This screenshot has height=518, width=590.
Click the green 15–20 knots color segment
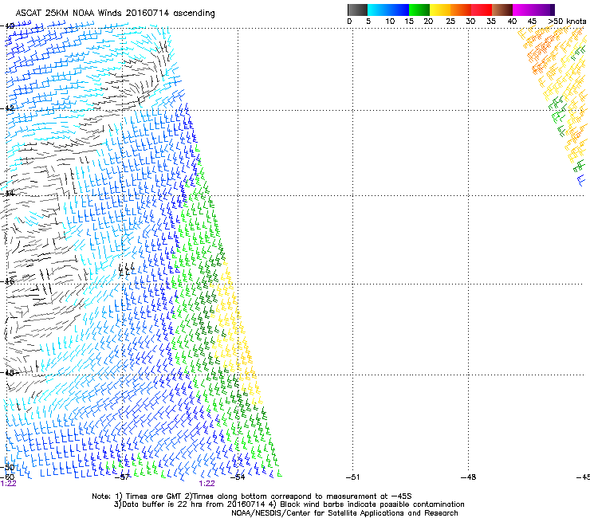[419, 10]
